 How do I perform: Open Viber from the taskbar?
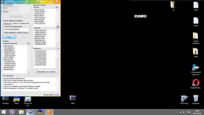[12, 112]
